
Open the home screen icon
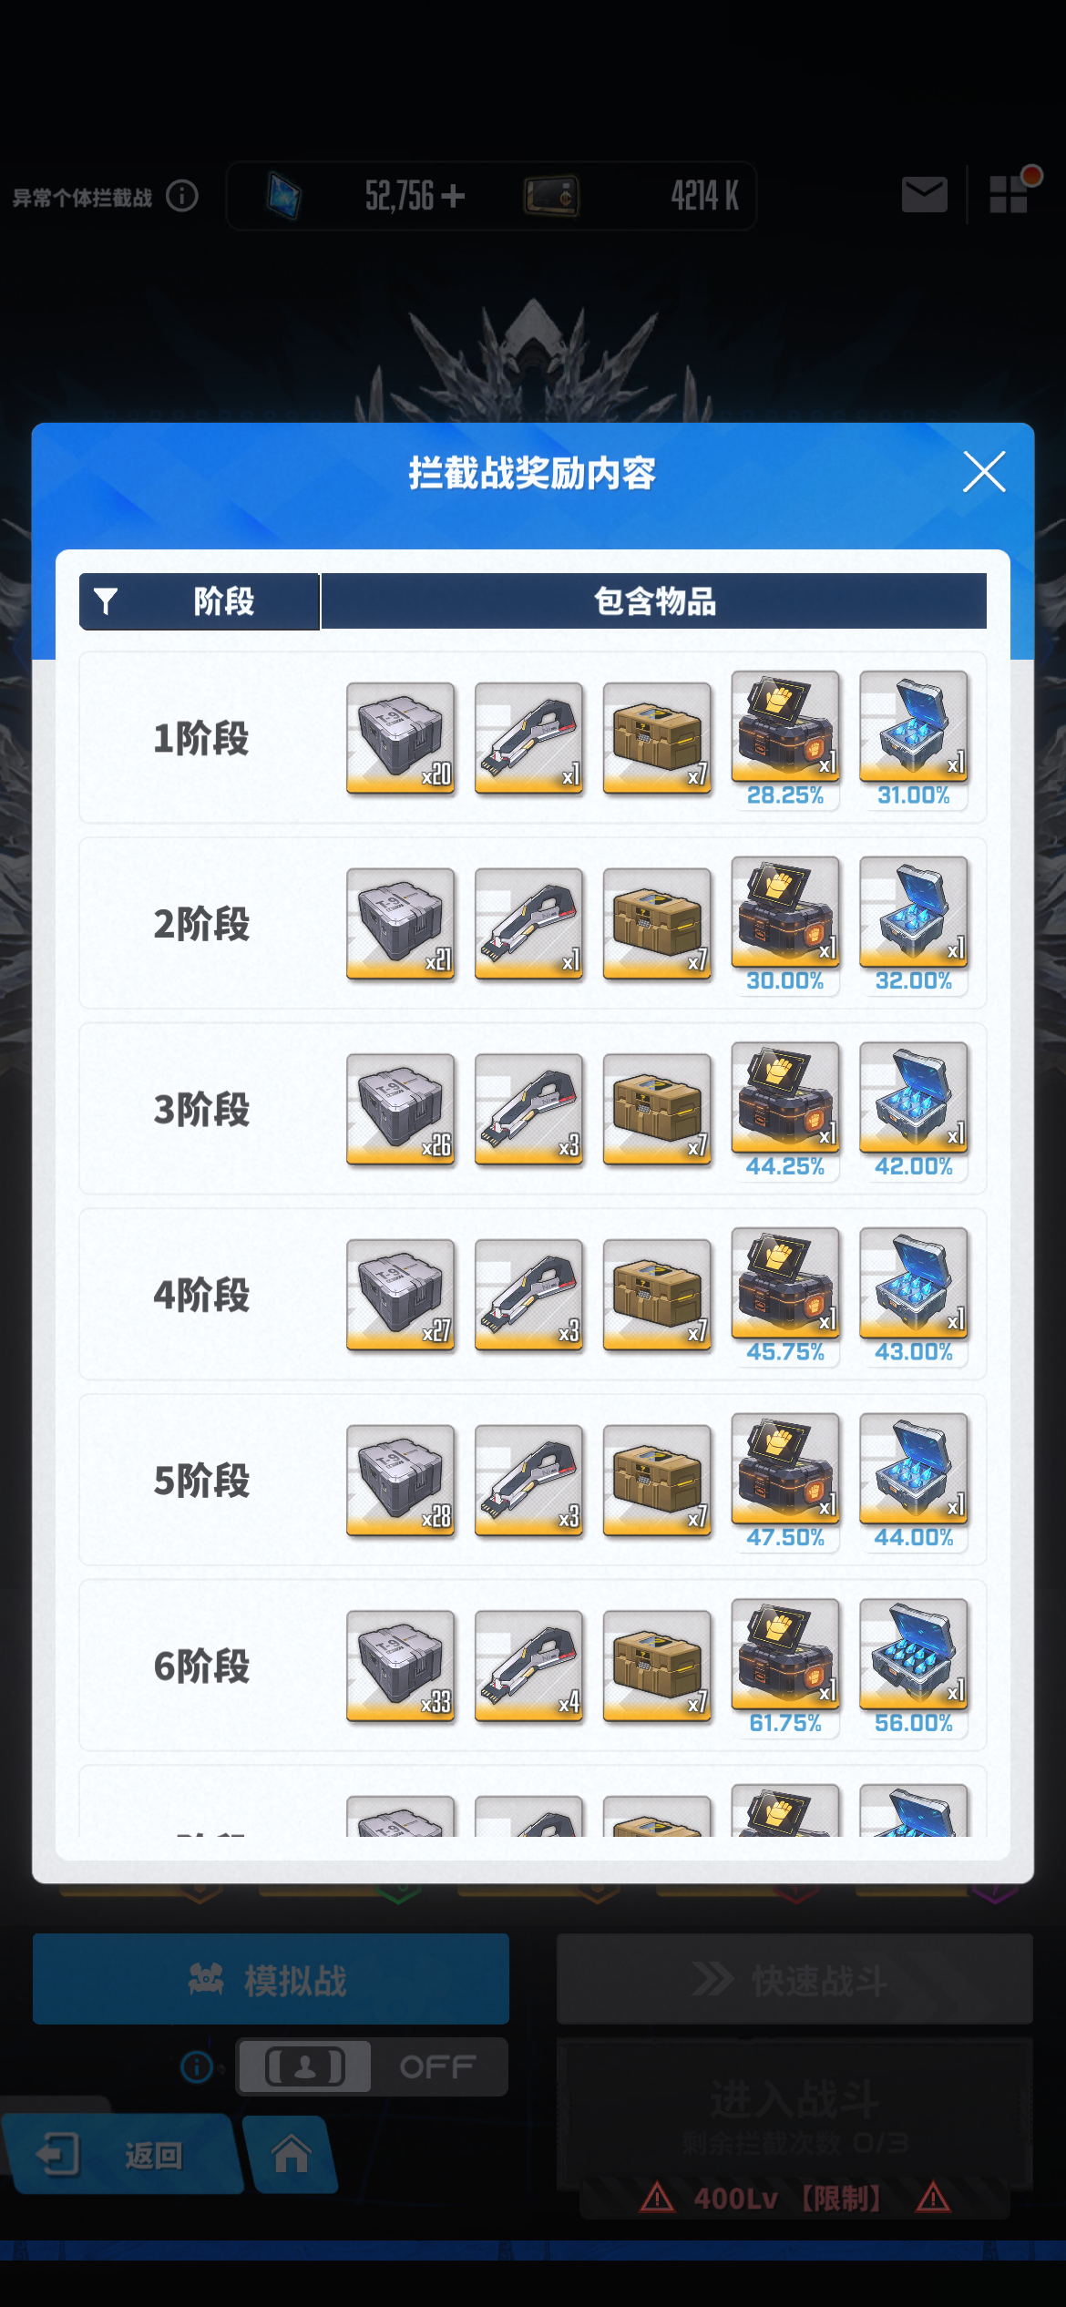click(292, 2155)
